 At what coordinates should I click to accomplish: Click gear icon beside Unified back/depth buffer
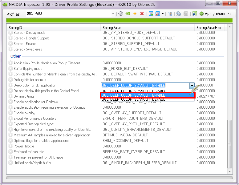tap(10, 163)
